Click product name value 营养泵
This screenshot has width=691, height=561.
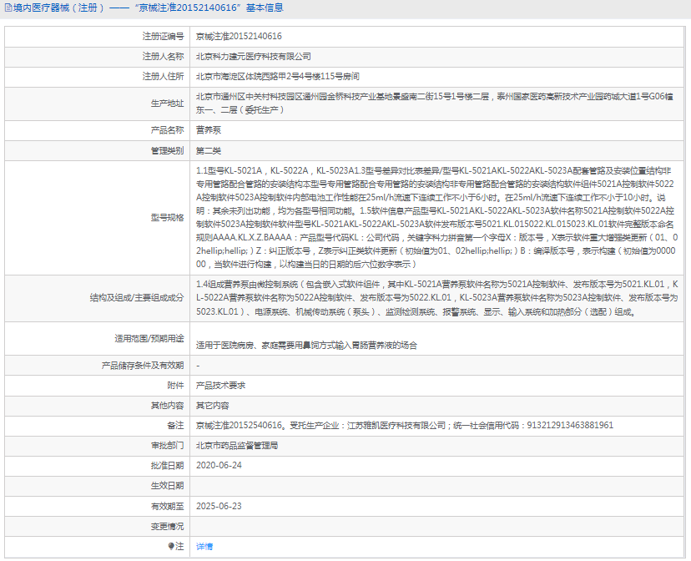pyautogui.click(x=209, y=130)
